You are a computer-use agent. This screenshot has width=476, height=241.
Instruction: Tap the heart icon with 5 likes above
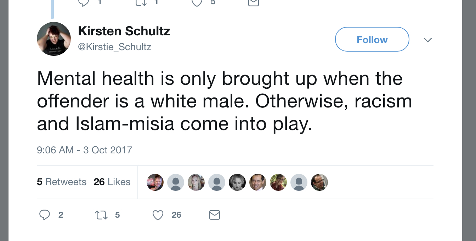click(197, 3)
